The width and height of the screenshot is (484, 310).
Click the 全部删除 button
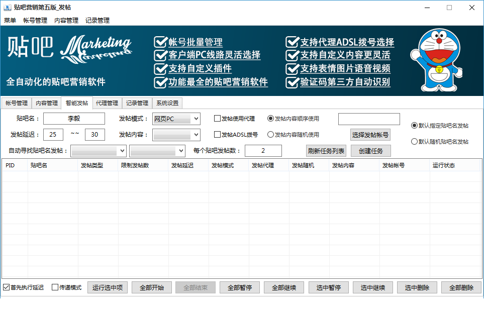461,287
